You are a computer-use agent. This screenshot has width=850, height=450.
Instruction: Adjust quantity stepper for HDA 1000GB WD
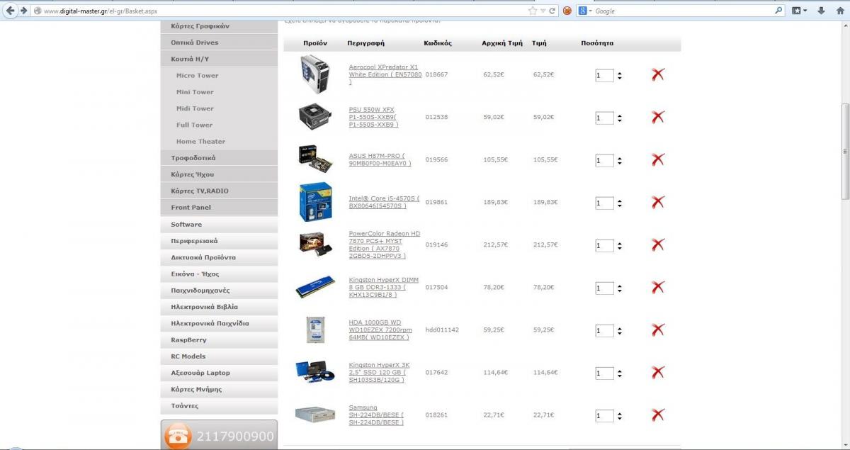coord(620,331)
